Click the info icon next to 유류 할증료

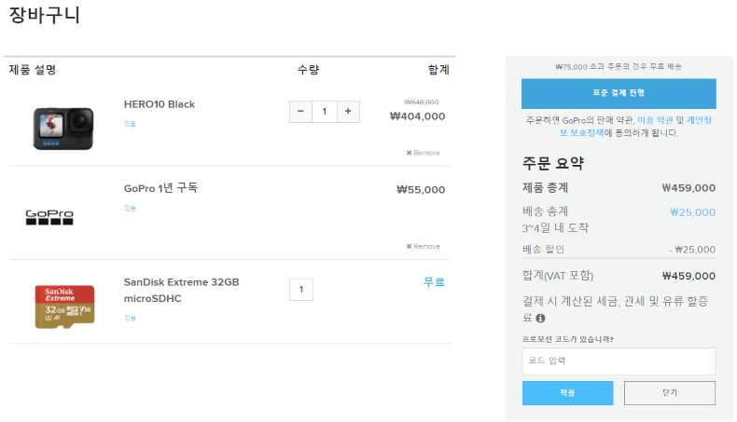[540, 318]
